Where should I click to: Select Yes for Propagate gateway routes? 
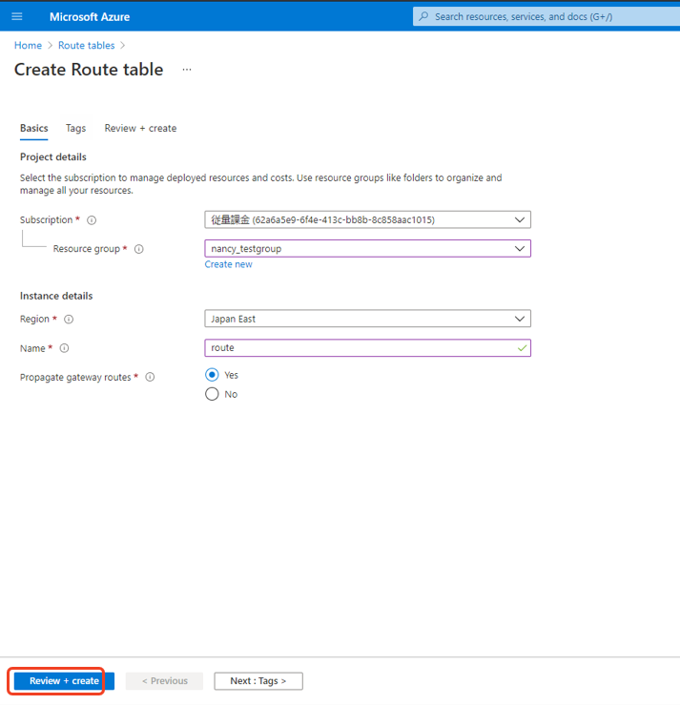tap(212, 375)
